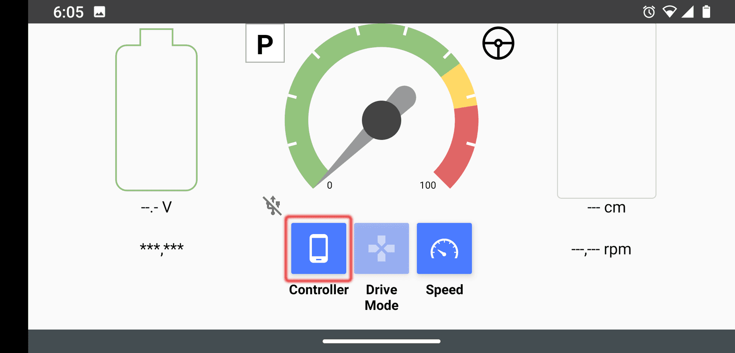
Task: Tap the navigation home gesture bar
Action: click(x=381, y=341)
